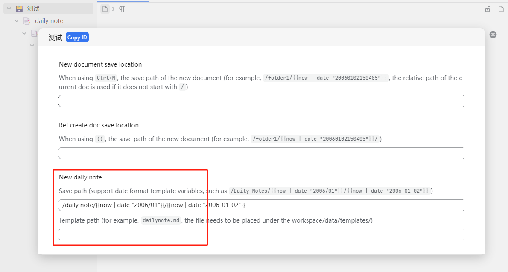Image resolution: width=508 pixels, height=272 pixels.
Task: Click the breadcrumb document icon
Action: [x=105, y=9]
